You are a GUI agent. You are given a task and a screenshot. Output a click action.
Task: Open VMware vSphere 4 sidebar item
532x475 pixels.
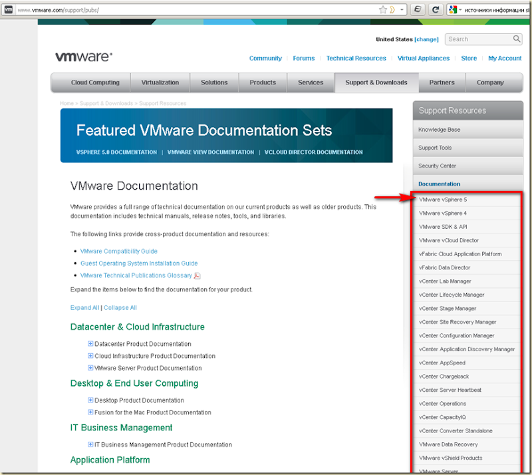coord(467,214)
